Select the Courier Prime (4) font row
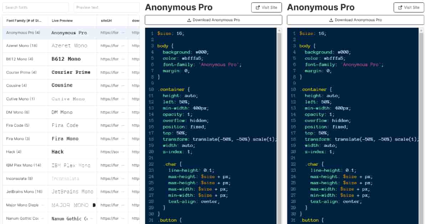 71,73
